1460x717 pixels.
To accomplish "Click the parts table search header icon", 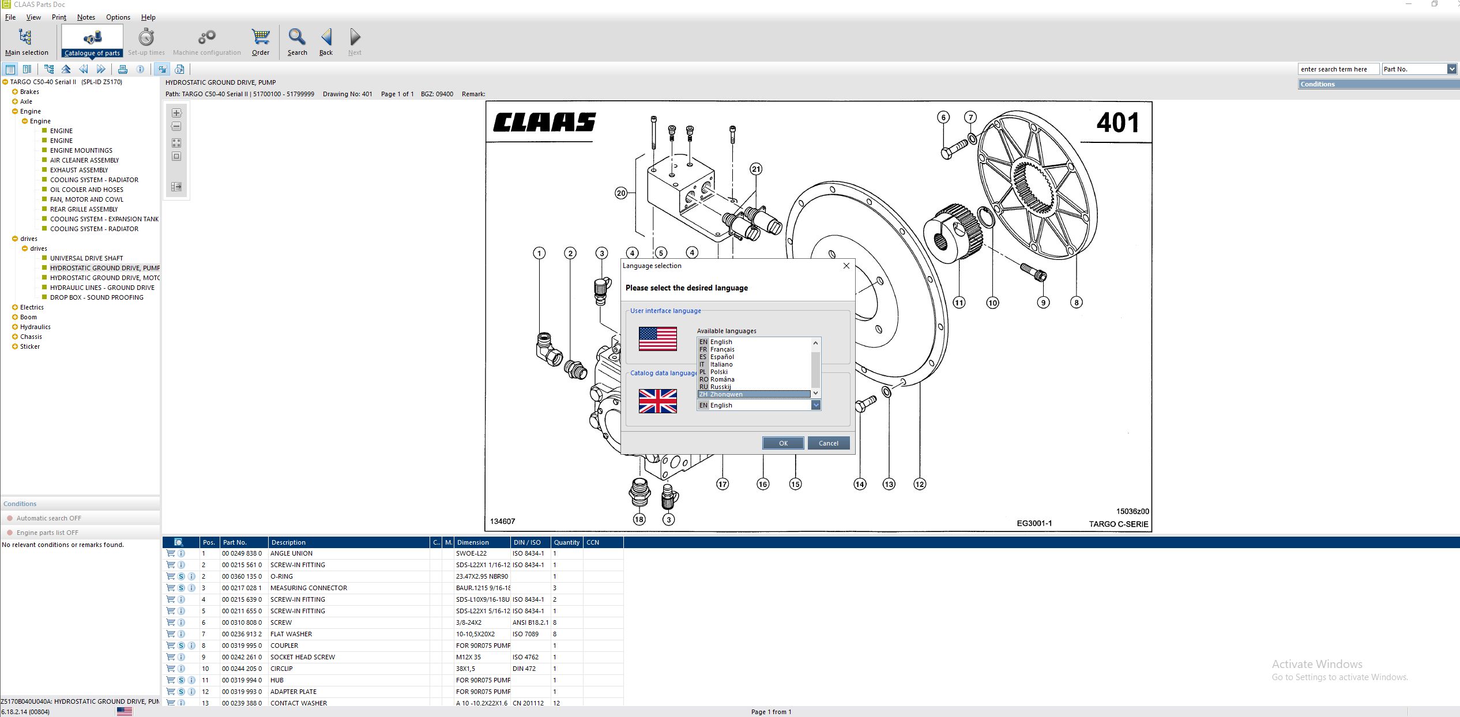I will pos(179,542).
